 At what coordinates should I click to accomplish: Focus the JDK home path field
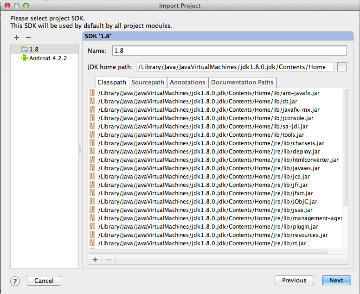click(235, 67)
